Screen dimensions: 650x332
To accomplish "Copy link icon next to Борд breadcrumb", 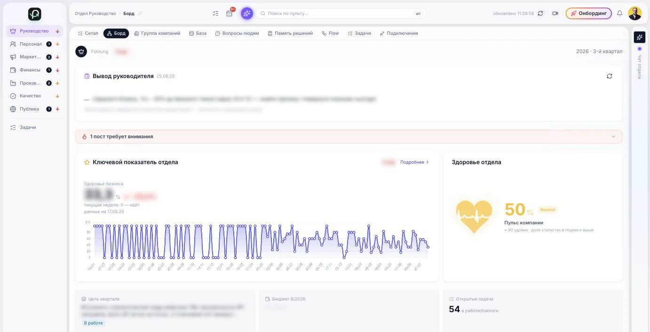I will point(140,14).
